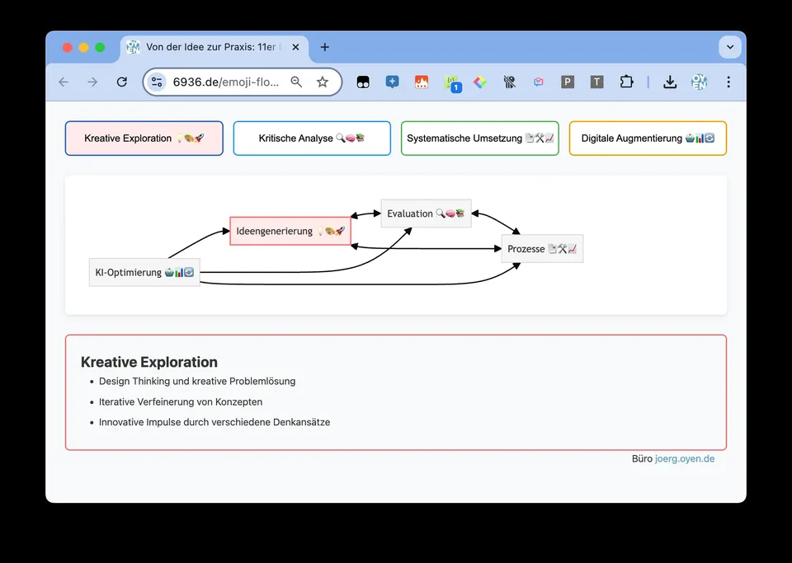Screen dimensions: 792x563
Task: Open the pink mail extension icon
Action: coord(539,82)
